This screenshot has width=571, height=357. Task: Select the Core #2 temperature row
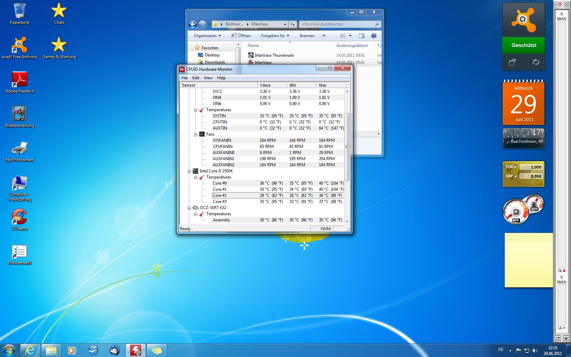tap(278, 195)
